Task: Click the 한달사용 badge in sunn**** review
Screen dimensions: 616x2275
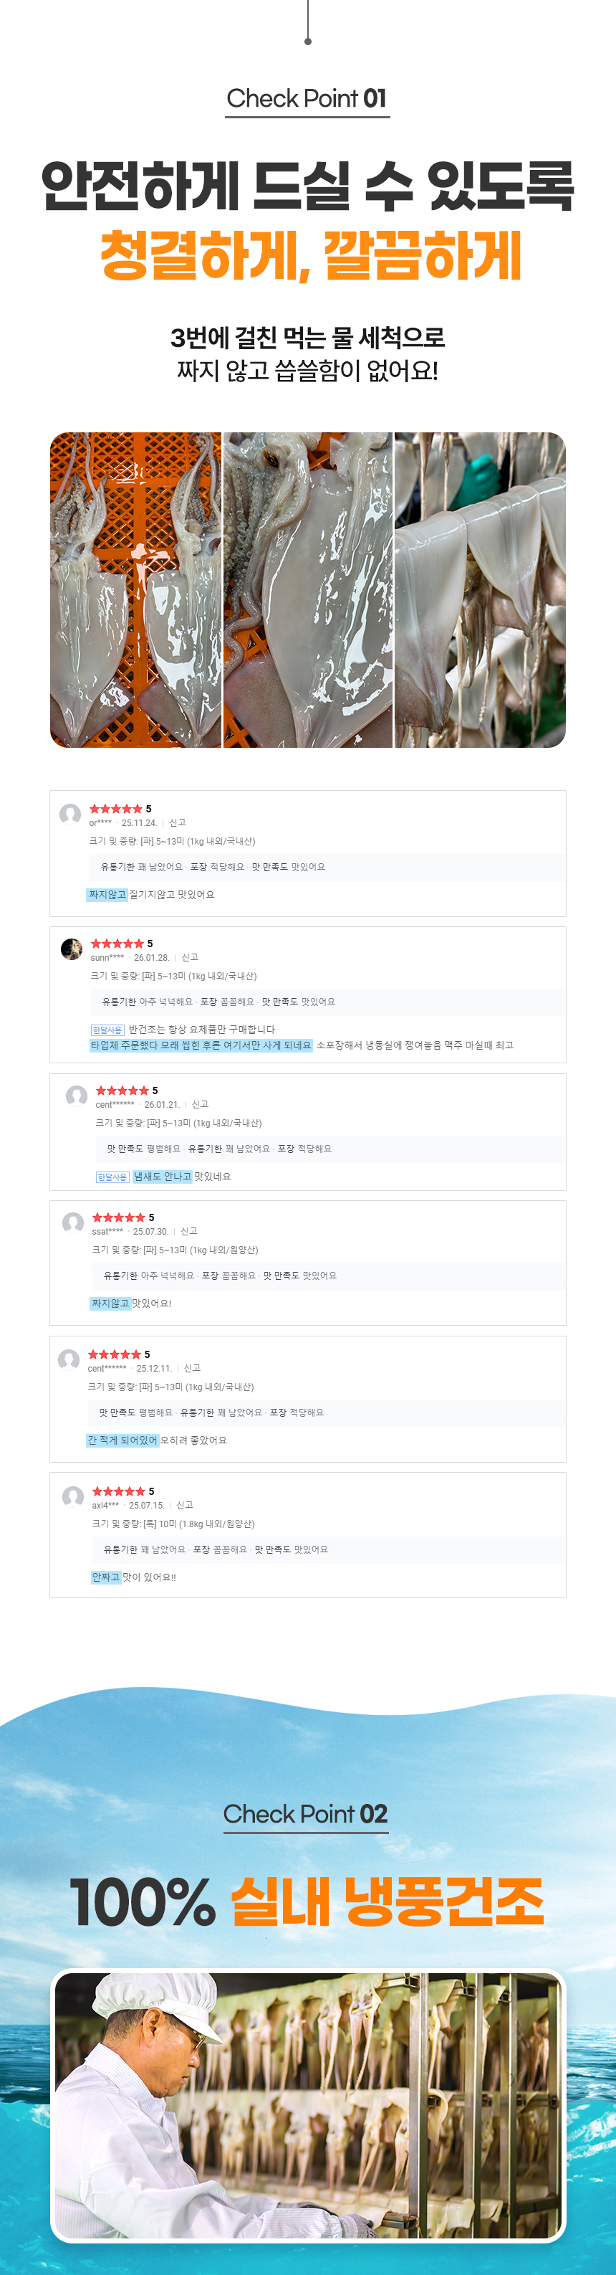Action: 107,1030
